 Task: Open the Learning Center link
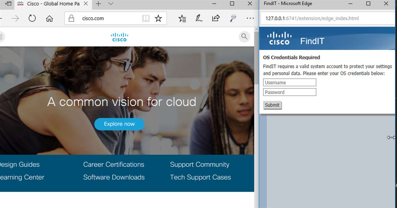click(x=22, y=177)
